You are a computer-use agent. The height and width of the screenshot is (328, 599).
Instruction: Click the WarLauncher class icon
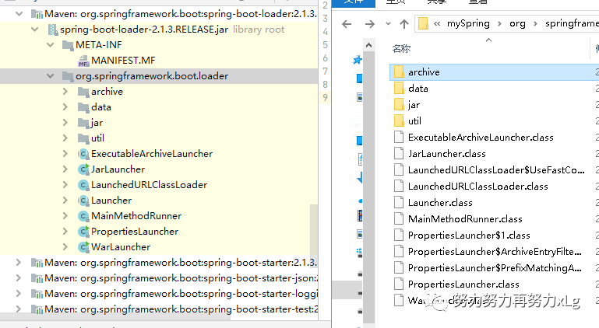[83, 247]
